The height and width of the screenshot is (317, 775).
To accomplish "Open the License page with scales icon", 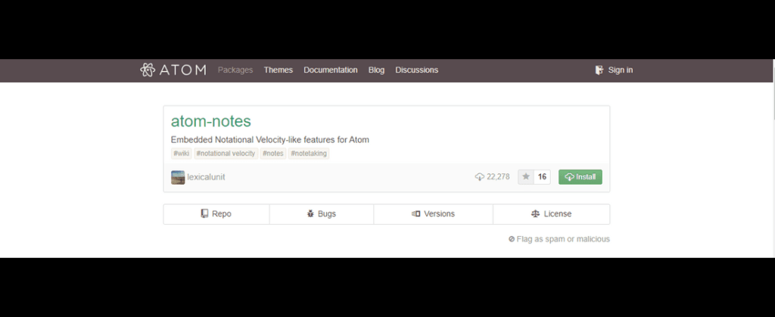I will coord(551,214).
